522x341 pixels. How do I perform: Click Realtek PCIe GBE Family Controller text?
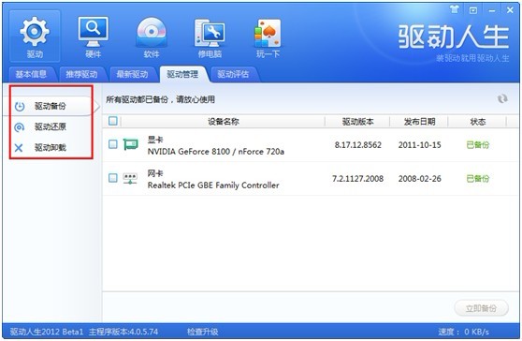[213, 185]
